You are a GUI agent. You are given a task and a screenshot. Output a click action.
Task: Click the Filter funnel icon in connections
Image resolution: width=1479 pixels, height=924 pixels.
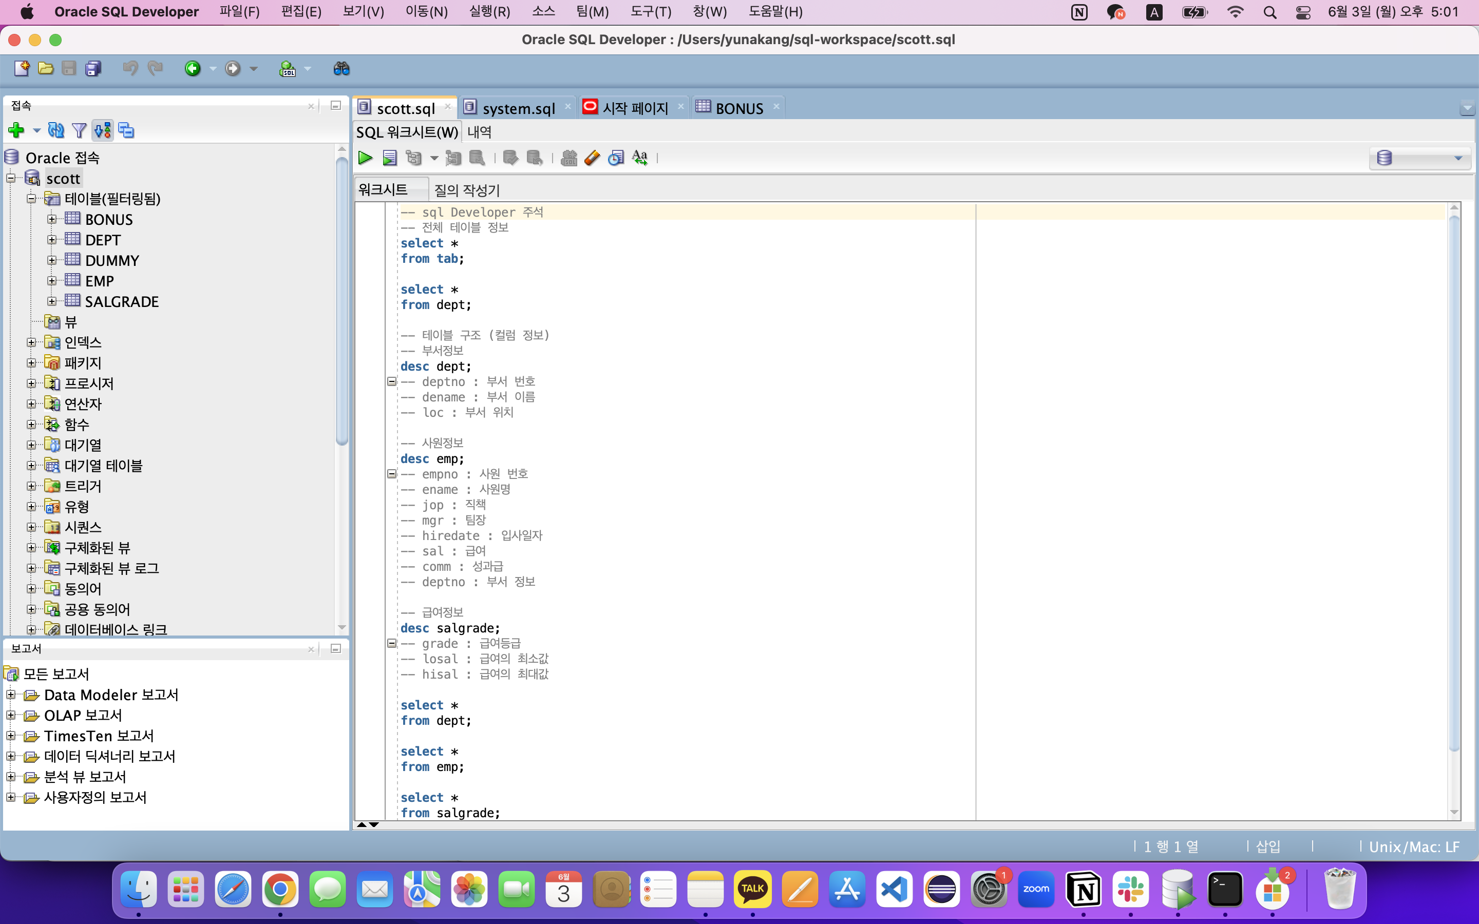coord(79,130)
